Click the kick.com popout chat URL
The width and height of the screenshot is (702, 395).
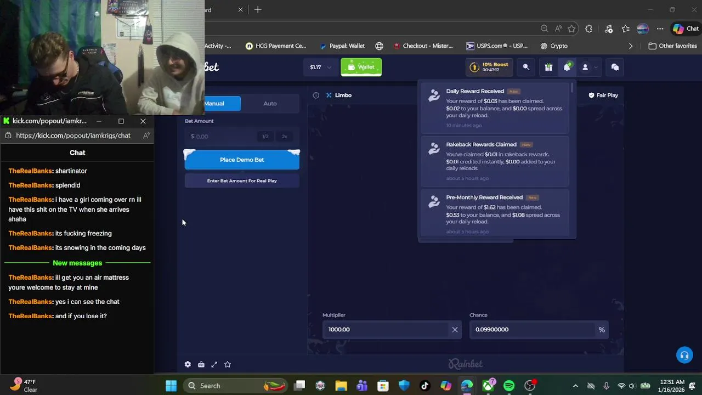point(73,136)
